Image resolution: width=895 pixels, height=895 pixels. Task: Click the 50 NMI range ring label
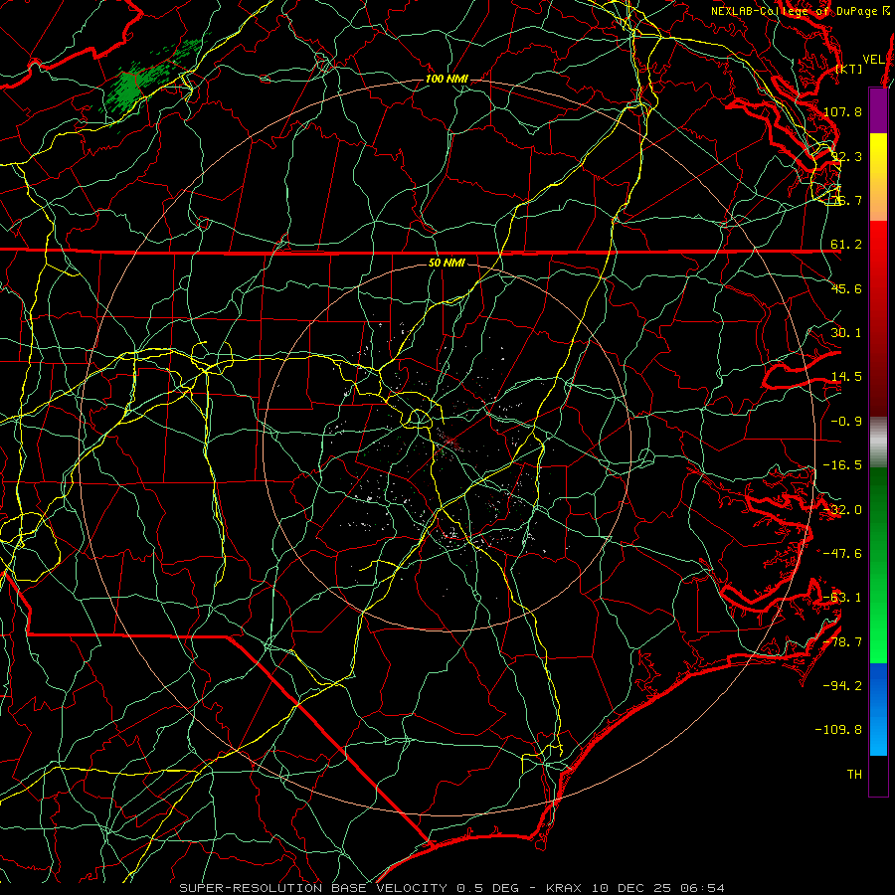[447, 264]
